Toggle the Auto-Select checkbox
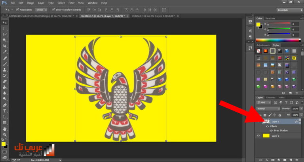The width and height of the screenshot is (304, 162). pyautogui.click(x=17, y=10)
